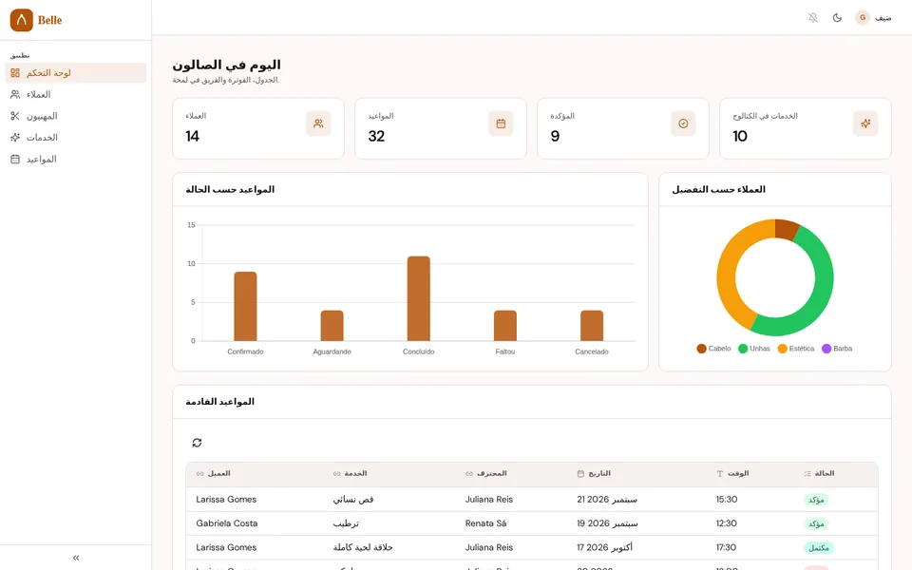Click the Belle logo icon

coord(22,20)
